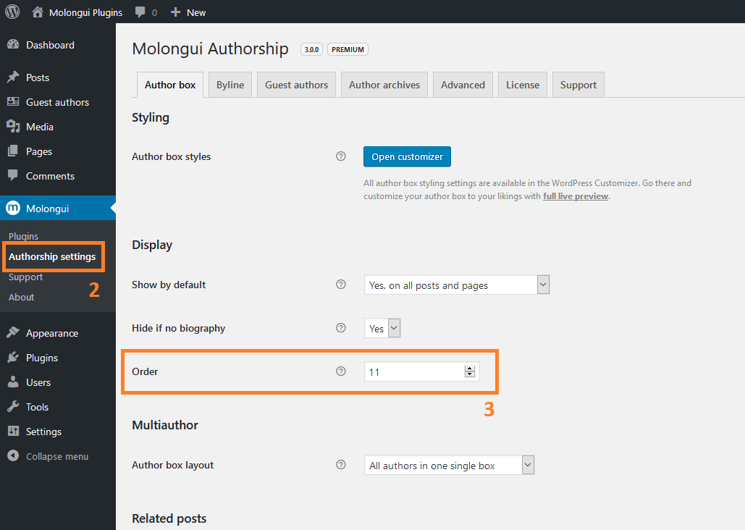Open Authorship settings submenu item
This screenshot has width=745, height=530.
(x=52, y=257)
